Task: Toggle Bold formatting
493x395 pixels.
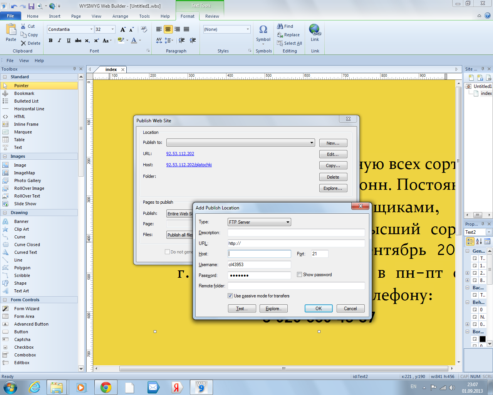Action: coord(50,41)
